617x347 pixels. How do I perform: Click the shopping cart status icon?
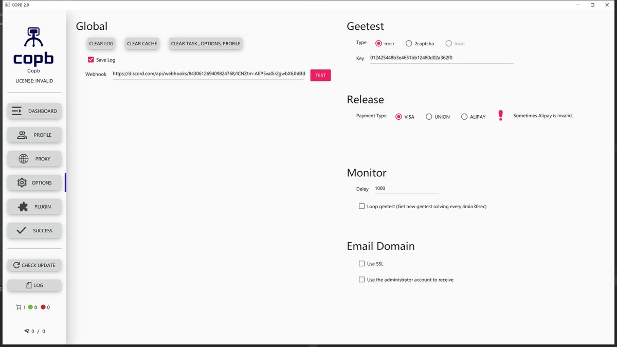pyautogui.click(x=19, y=307)
